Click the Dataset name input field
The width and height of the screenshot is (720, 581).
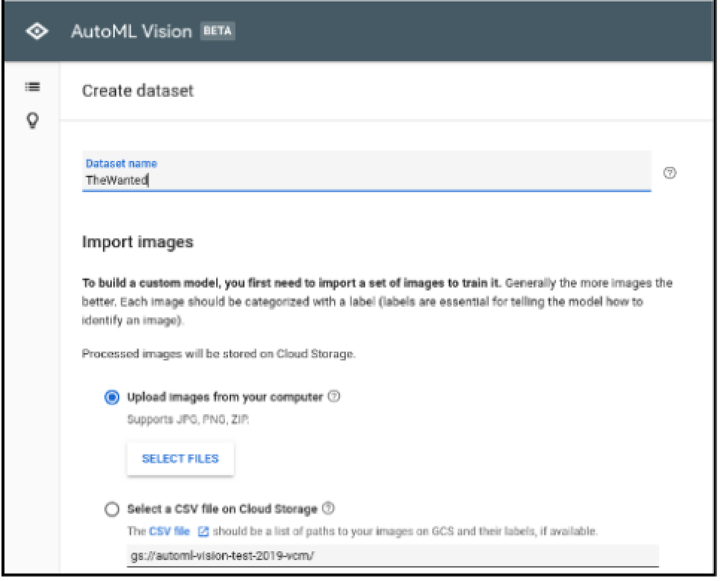click(367, 171)
